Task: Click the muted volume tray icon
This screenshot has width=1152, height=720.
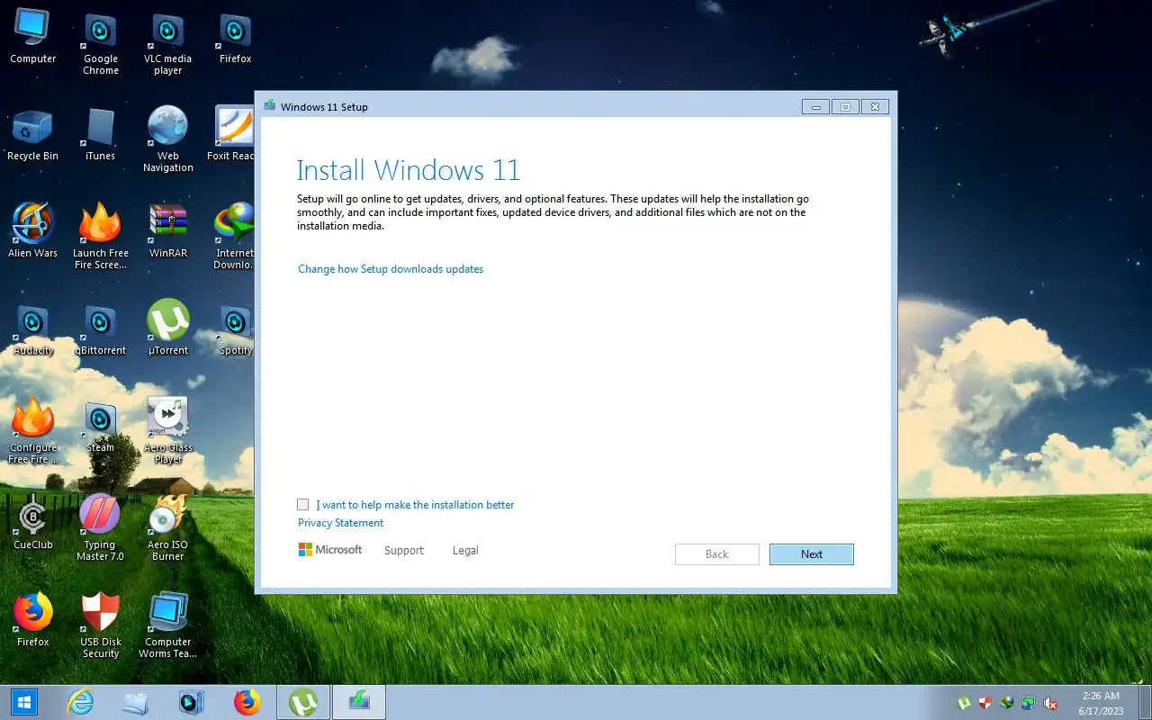Action: (x=1049, y=703)
